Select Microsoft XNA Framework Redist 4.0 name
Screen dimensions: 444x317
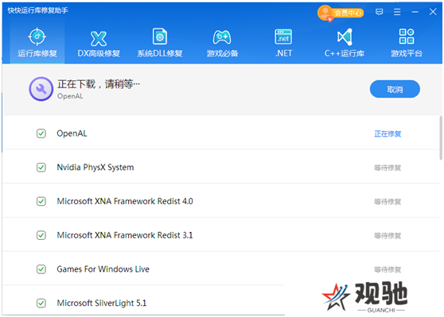coord(125,201)
